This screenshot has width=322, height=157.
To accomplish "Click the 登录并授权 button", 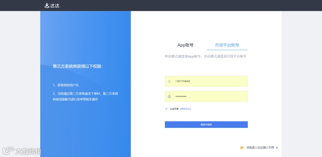I will pyautogui.click(x=206, y=124).
